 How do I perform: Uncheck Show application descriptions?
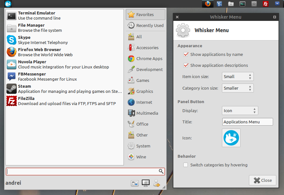coord(186,65)
